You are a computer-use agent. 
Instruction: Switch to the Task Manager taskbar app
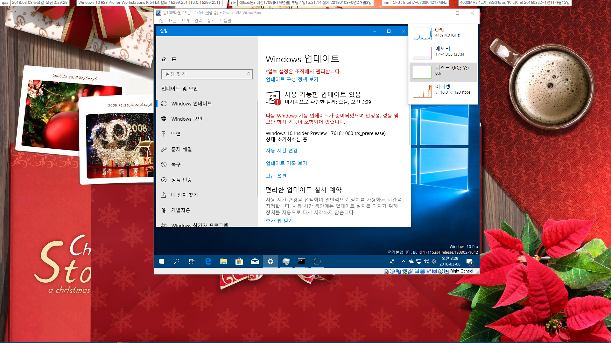[x=286, y=261]
